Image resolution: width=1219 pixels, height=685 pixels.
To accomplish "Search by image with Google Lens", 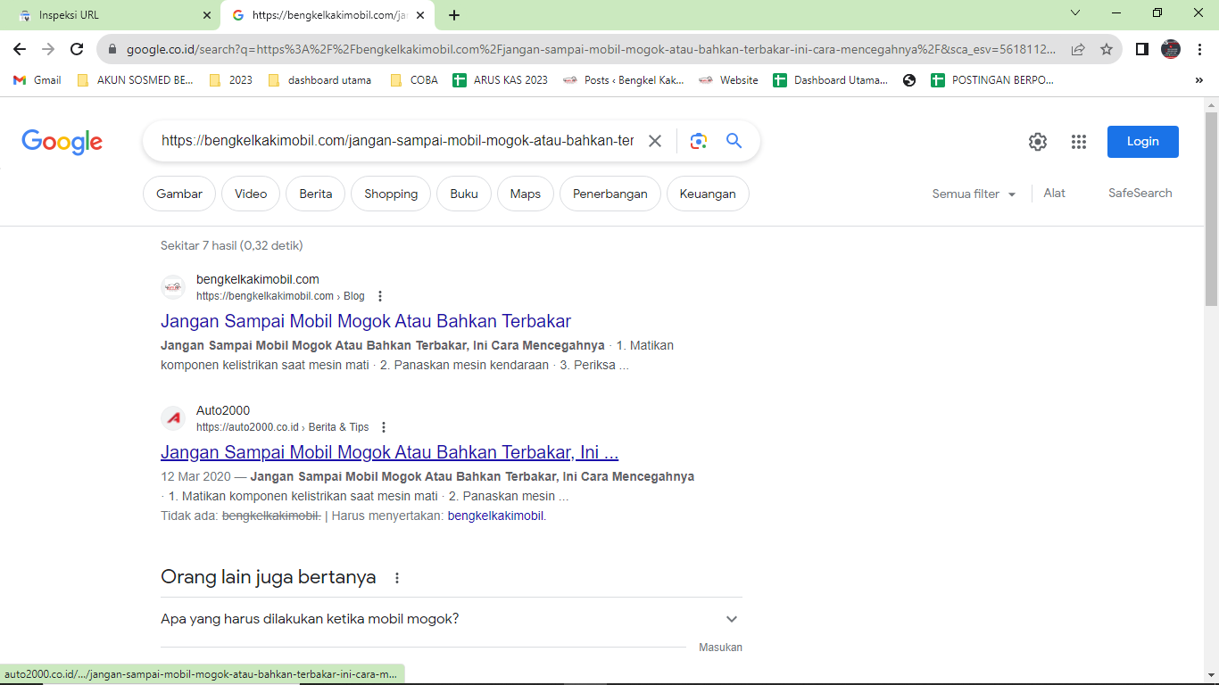I will pyautogui.click(x=698, y=141).
